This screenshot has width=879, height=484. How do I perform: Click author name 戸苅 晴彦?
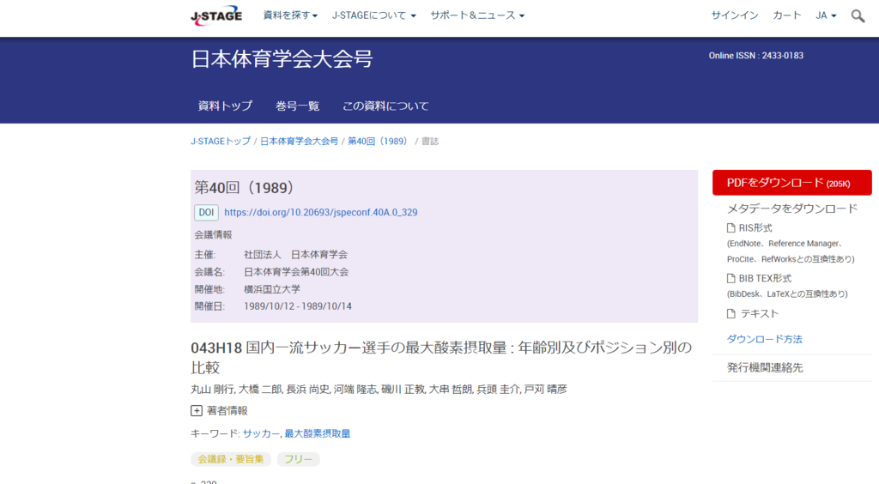546,389
